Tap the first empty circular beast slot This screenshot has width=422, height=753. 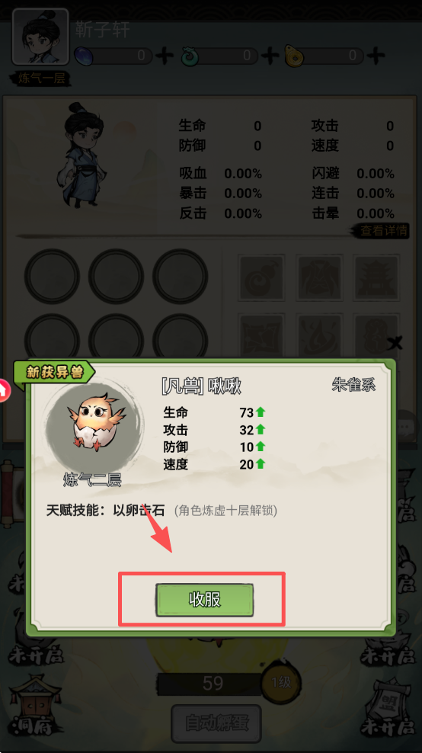coord(52,276)
